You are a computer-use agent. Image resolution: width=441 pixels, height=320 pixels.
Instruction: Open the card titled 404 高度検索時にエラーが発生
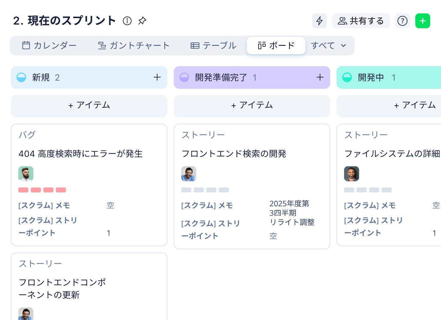(x=81, y=154)
